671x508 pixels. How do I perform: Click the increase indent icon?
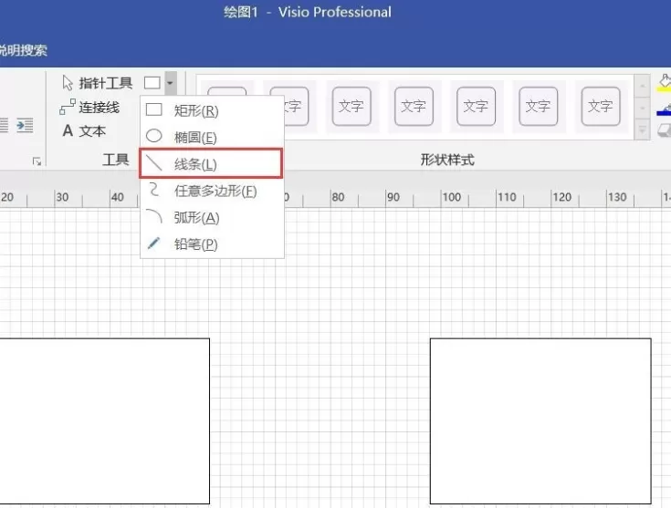25,126
